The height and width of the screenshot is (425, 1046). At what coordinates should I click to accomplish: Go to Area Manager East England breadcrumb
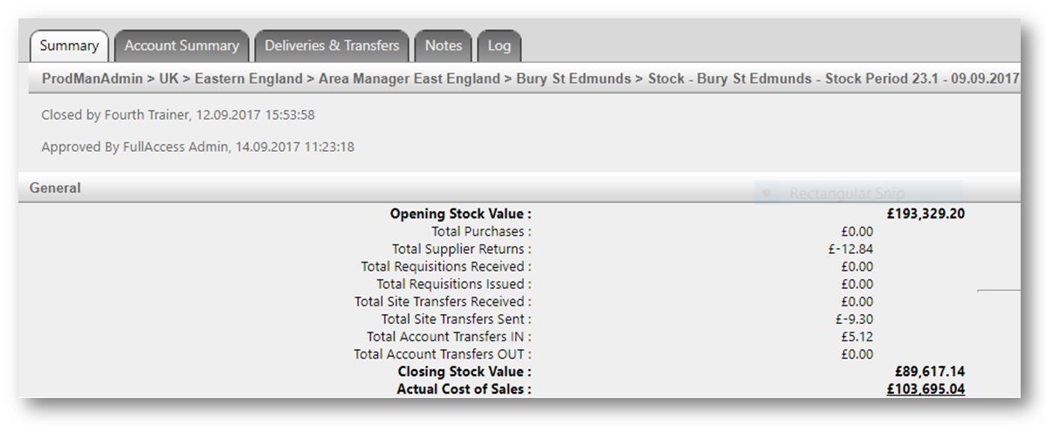click(x=409, y=79)
